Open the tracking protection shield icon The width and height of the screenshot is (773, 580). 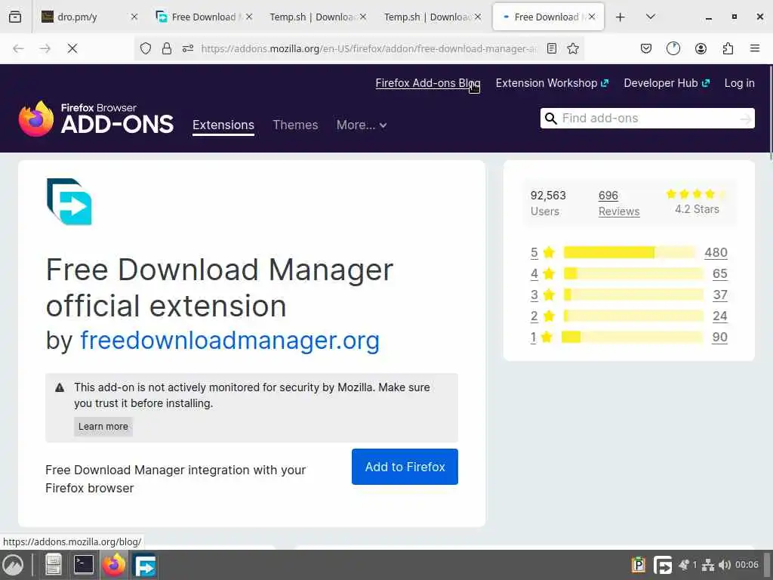coord(146,48)
